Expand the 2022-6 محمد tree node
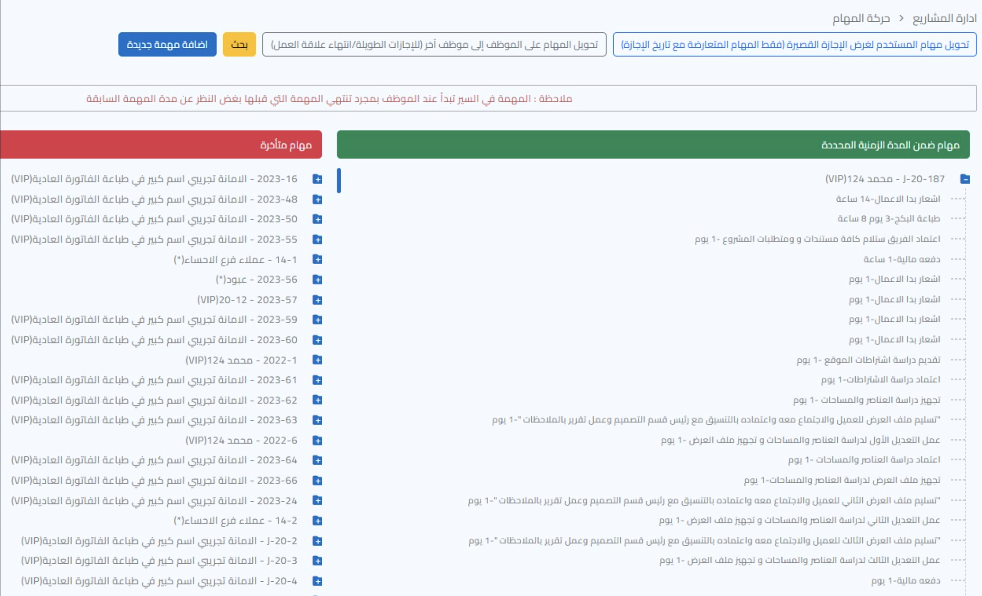 pyautogui.click(x=317, y=441)
